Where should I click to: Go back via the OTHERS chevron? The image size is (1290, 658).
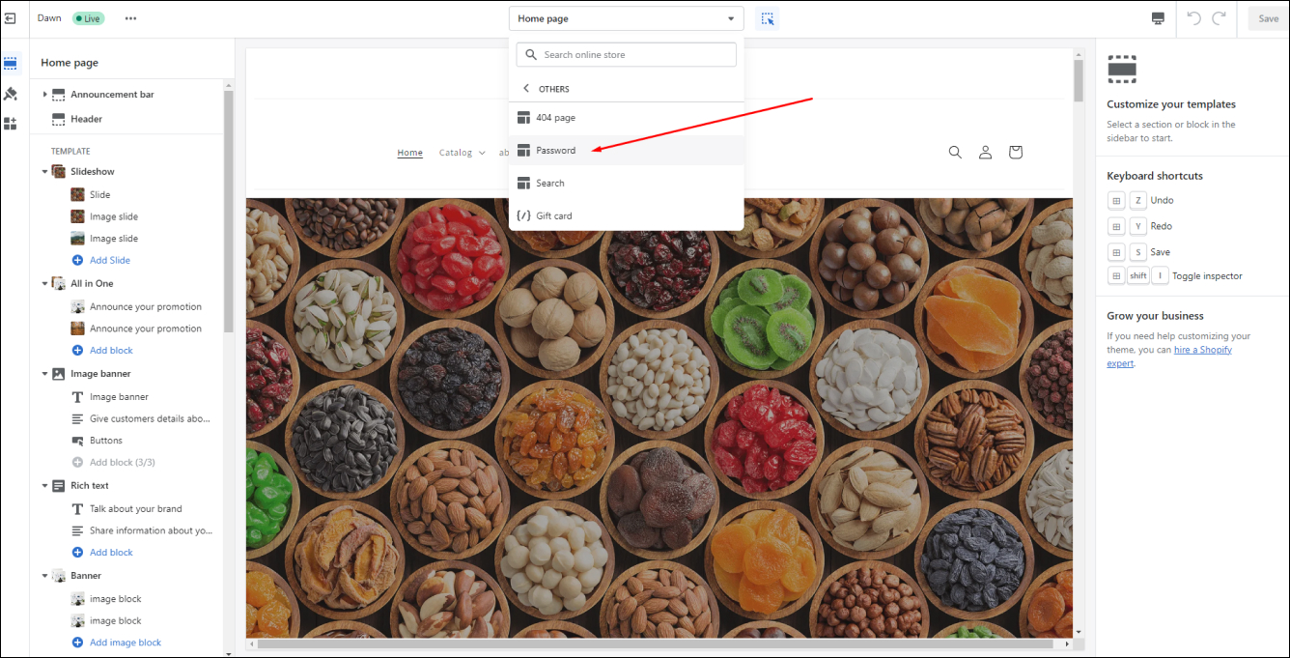point(526,89)
